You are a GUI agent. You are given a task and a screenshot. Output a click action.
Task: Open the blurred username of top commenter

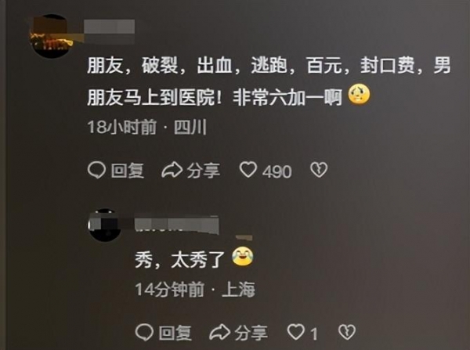click(x=109, y=27)
